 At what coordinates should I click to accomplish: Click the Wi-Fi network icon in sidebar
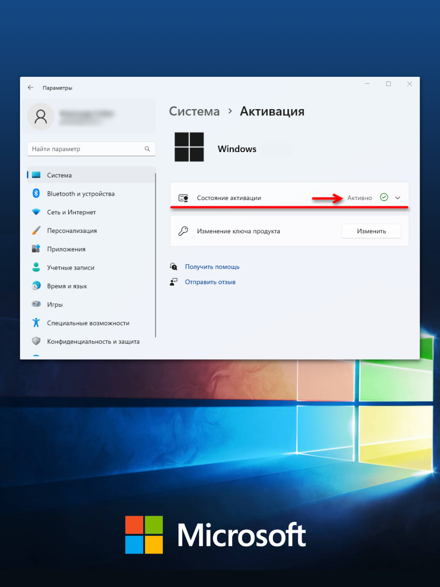pyautogui.click(x=36, y=212)
